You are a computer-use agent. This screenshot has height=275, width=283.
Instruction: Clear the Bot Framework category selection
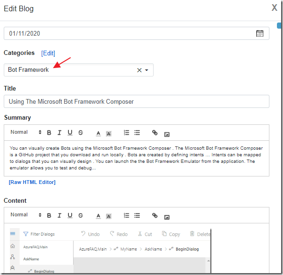[x=139, y=70]
